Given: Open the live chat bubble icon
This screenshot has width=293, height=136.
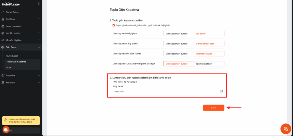Looking at the screenshot, I should click(x=285, y=129).
